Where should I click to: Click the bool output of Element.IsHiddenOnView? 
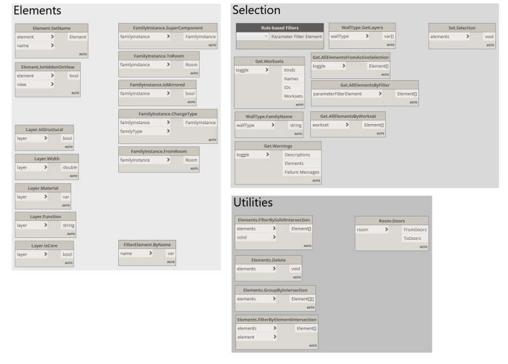(74, 76)
